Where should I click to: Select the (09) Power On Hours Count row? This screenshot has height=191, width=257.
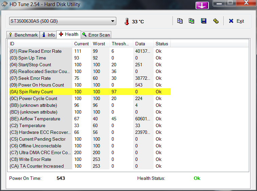(x=90, y=85)
